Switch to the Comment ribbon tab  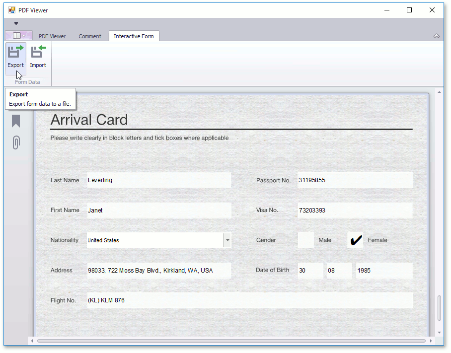click(x=90, y=36)
